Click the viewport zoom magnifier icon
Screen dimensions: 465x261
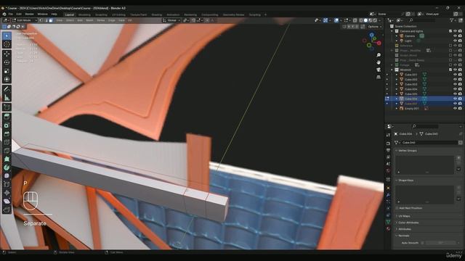(379, 55)
